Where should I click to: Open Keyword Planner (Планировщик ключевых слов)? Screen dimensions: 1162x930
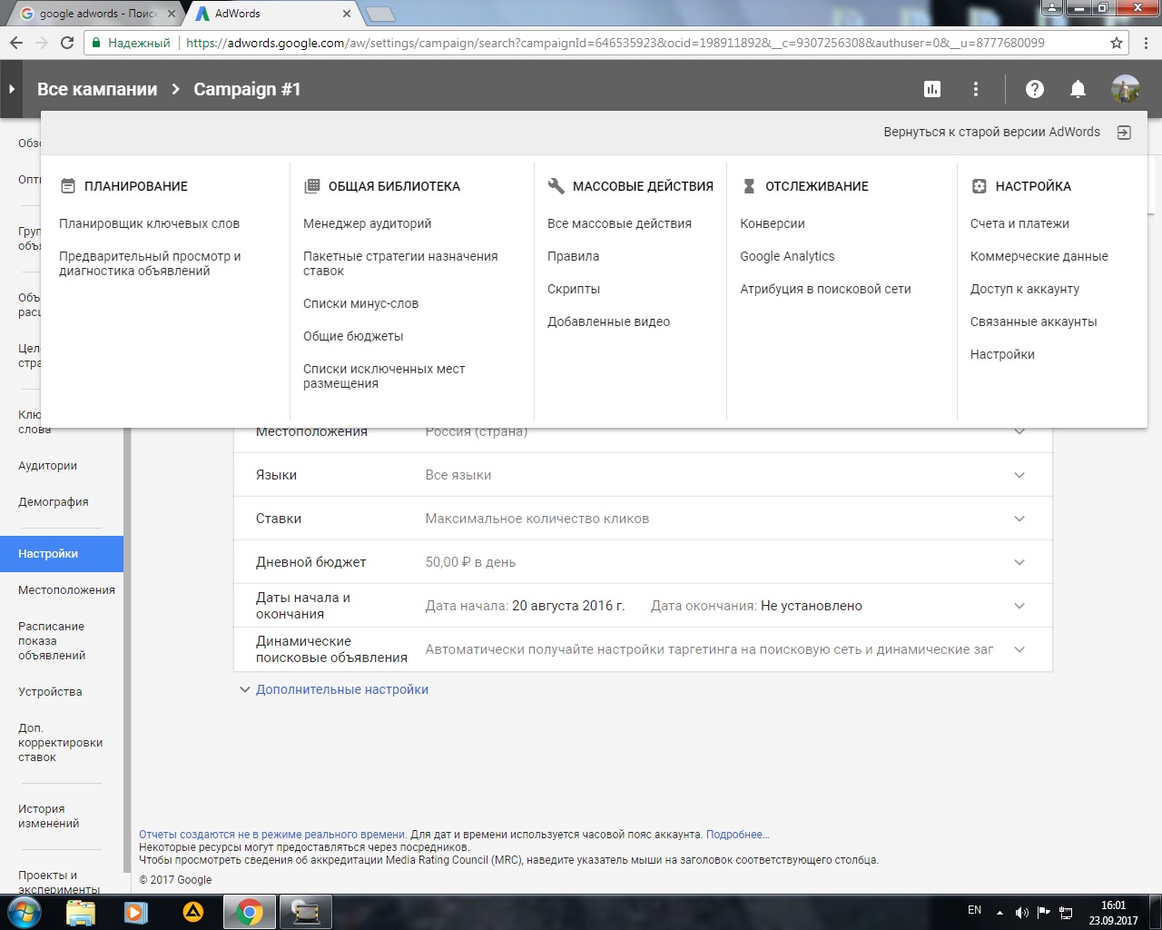pyautogui.click(x=150, y=223)
